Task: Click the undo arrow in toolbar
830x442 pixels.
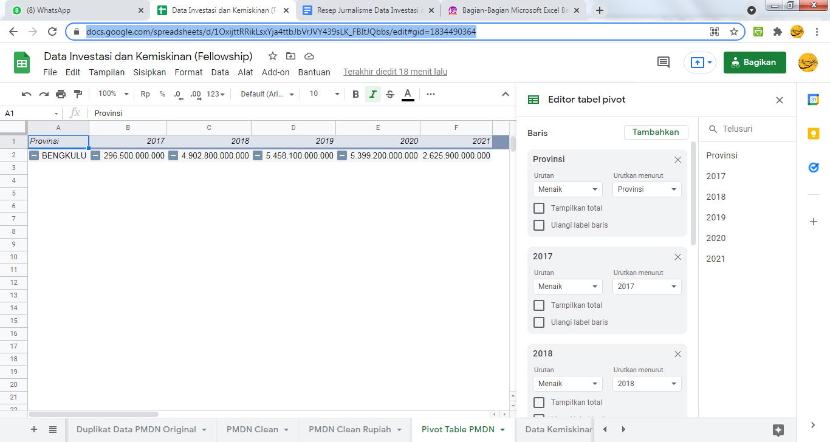Action: click(26, 94)
